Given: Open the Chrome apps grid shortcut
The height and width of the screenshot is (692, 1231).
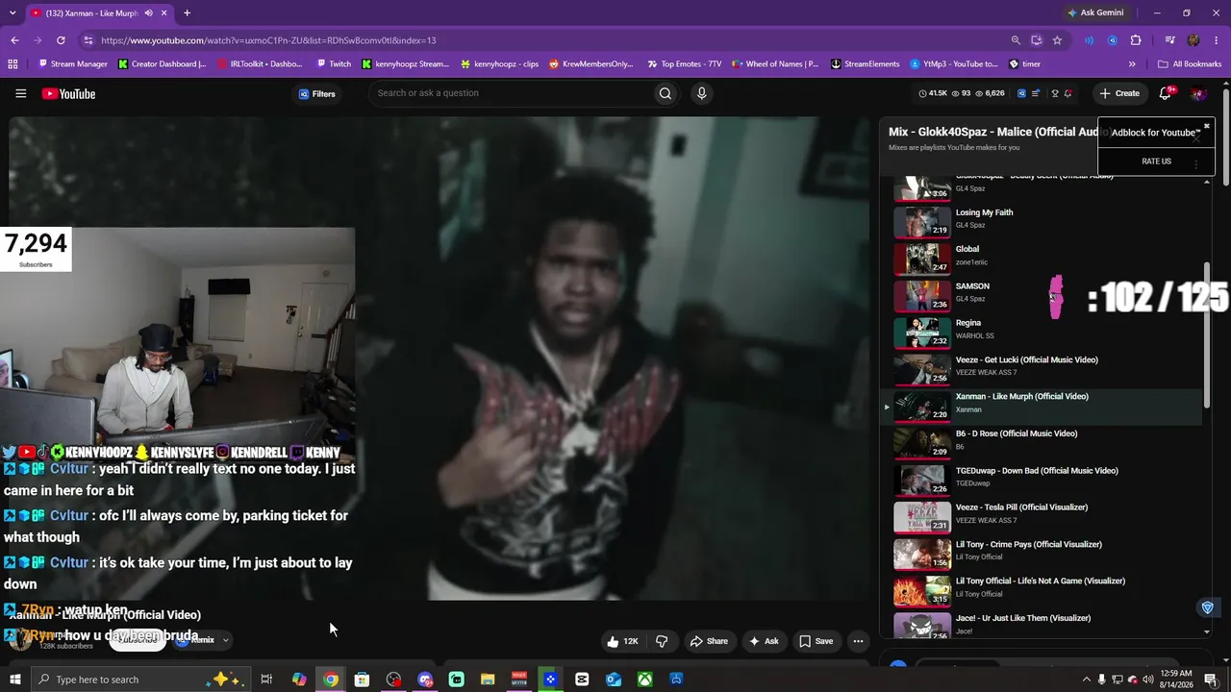Looking at the screenshot, I should point(13,64).
